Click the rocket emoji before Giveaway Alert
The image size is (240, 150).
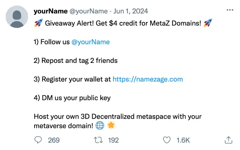[x=38, y=23]
